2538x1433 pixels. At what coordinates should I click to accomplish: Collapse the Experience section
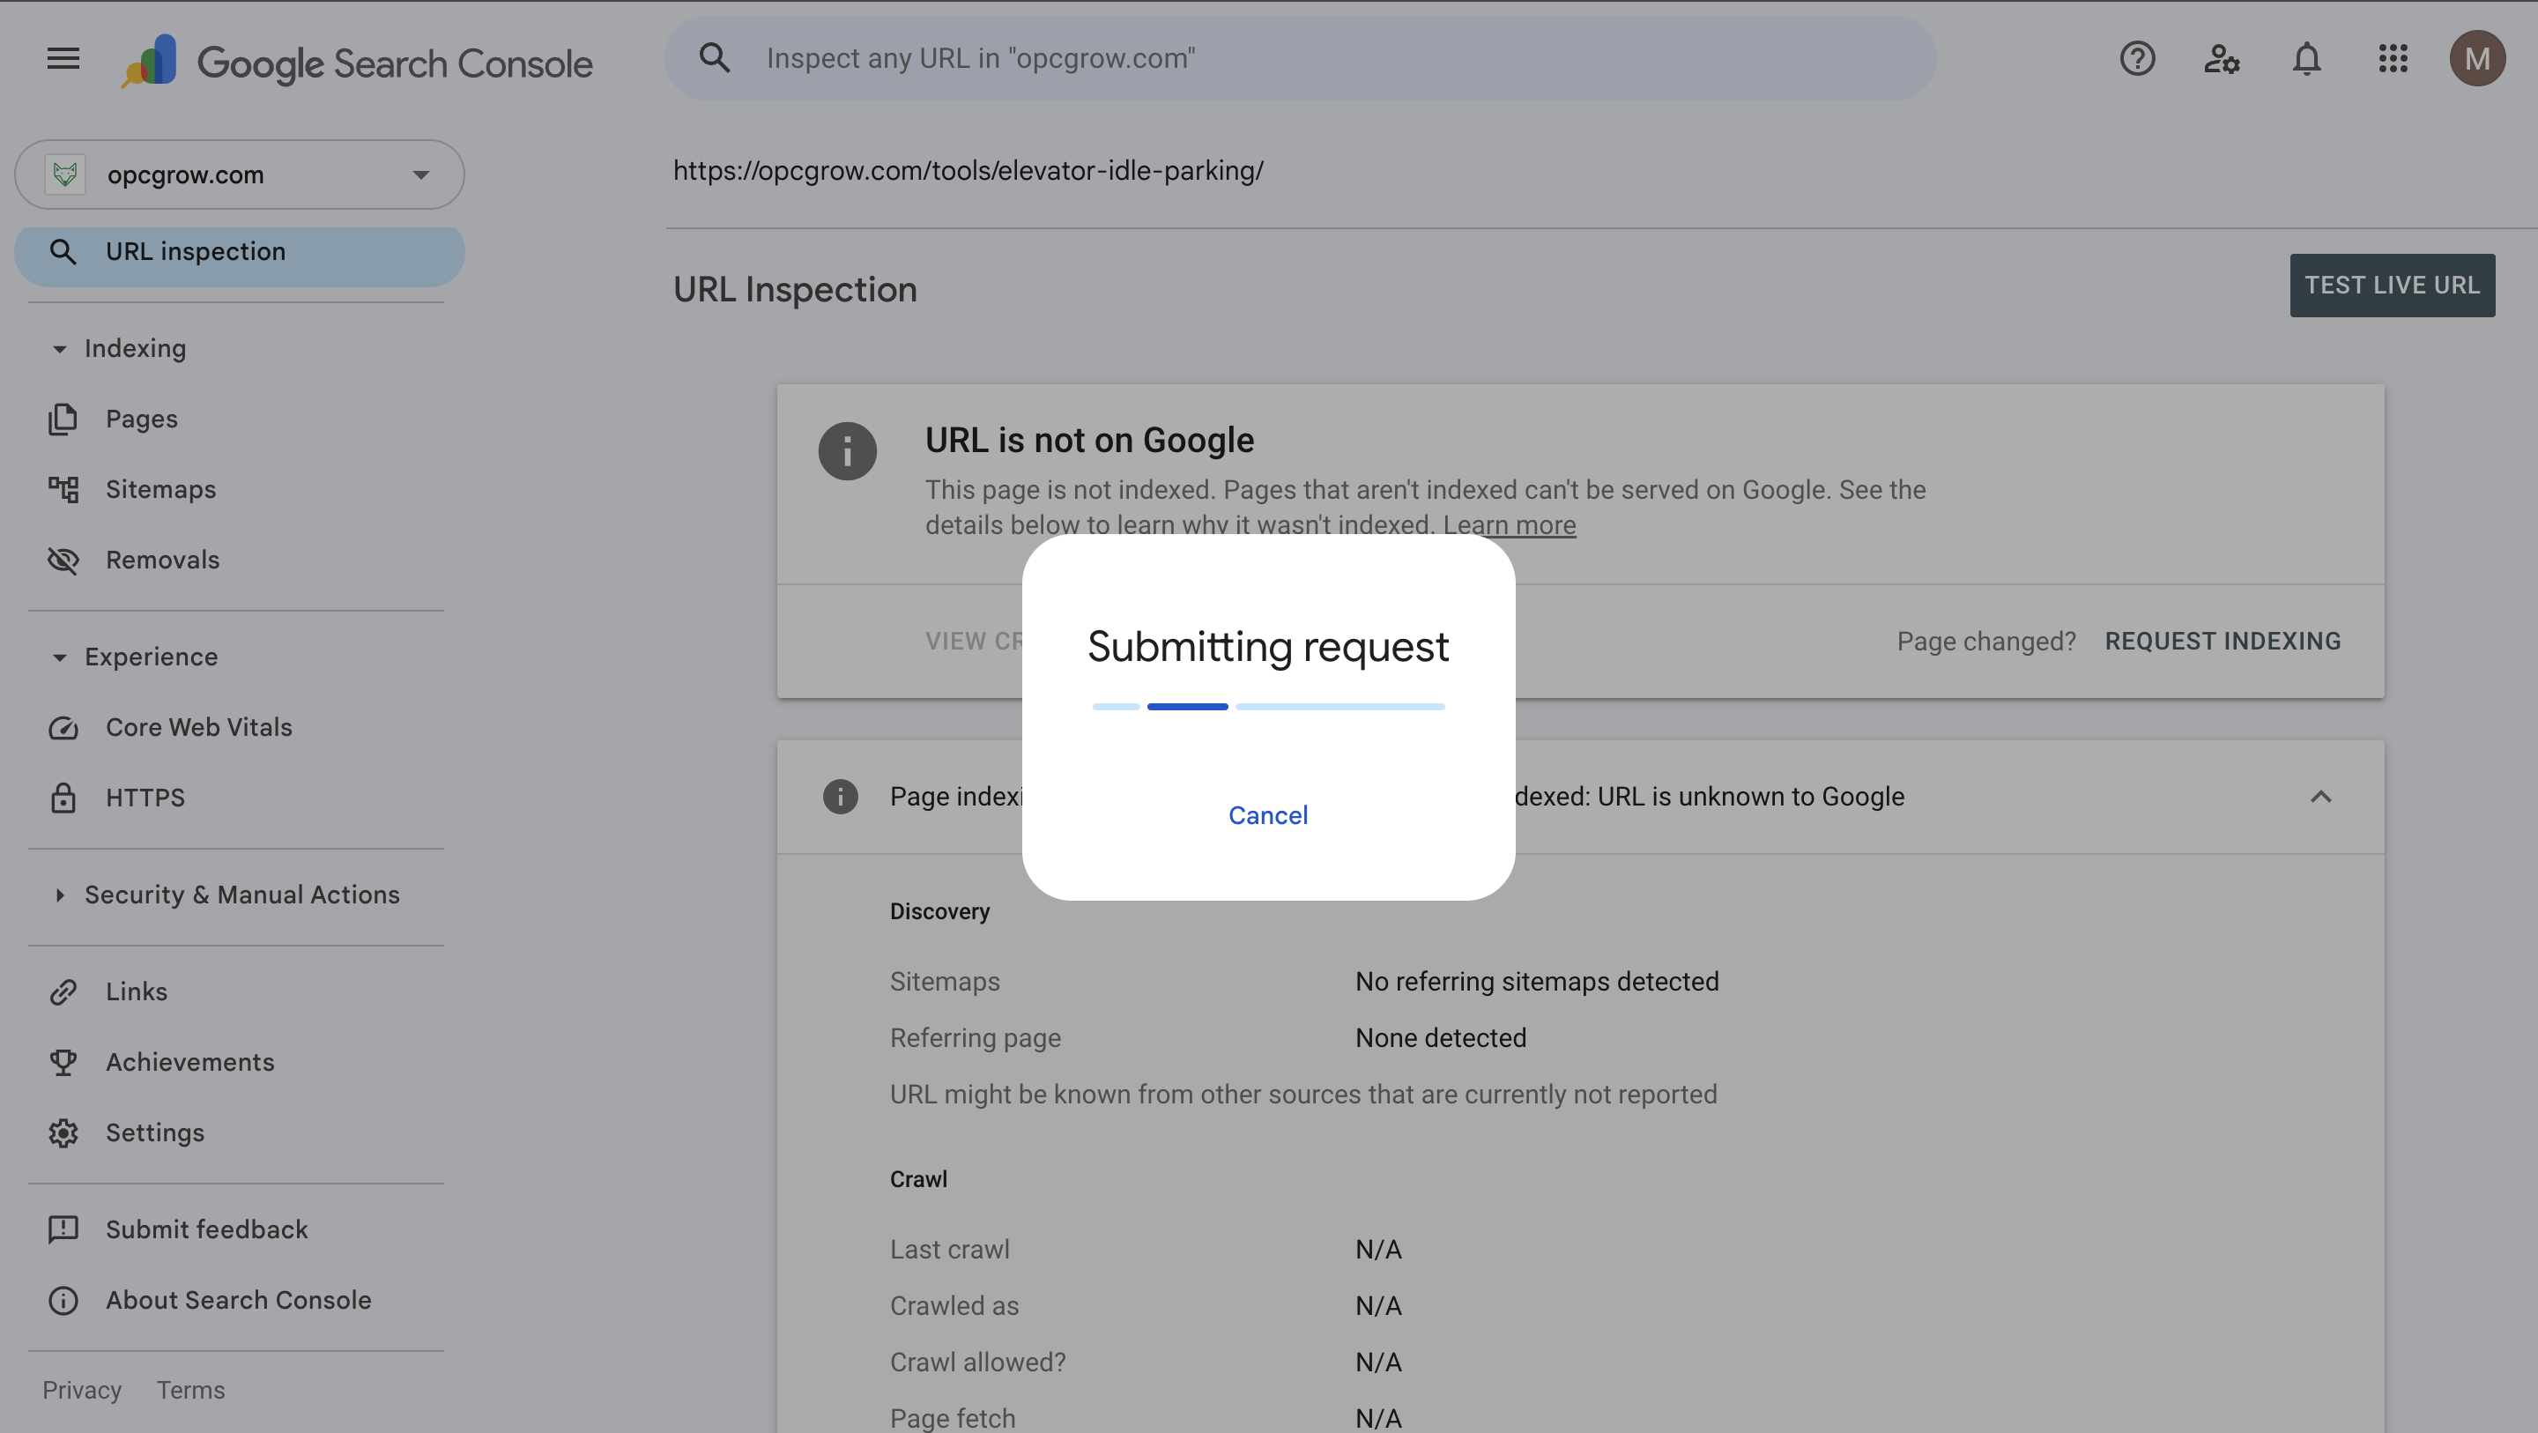[60, 657]
